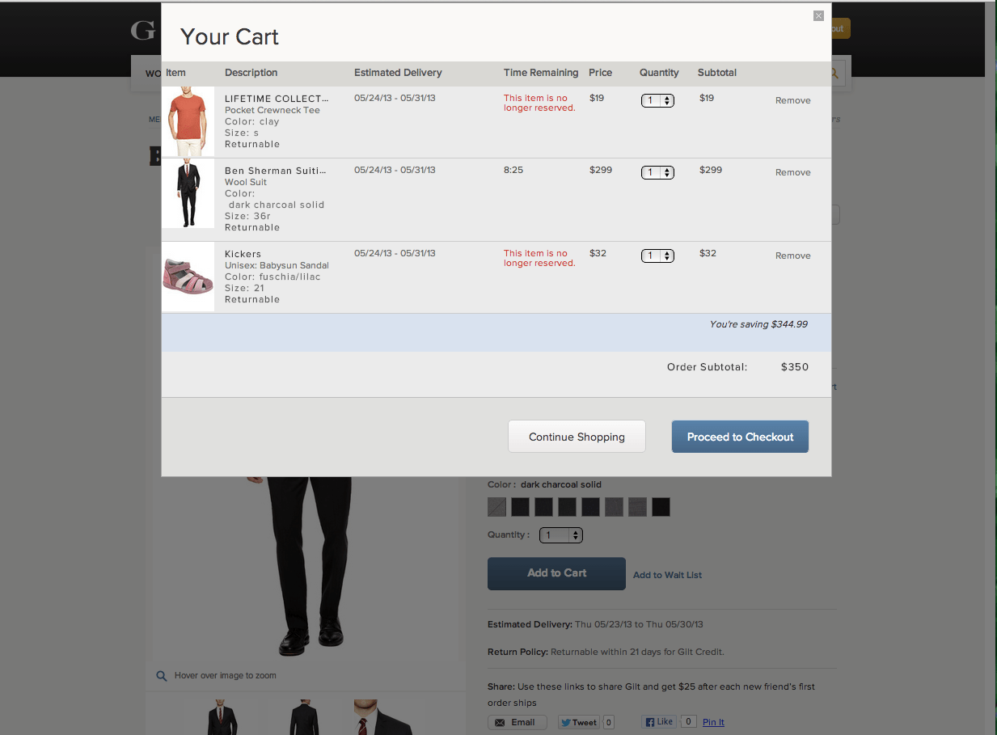Image resolution: width=997 pixels, height=735 pixels.
Task: Close the Your Cart dialog
Action: pyautogui.click(x=818, y=15)
